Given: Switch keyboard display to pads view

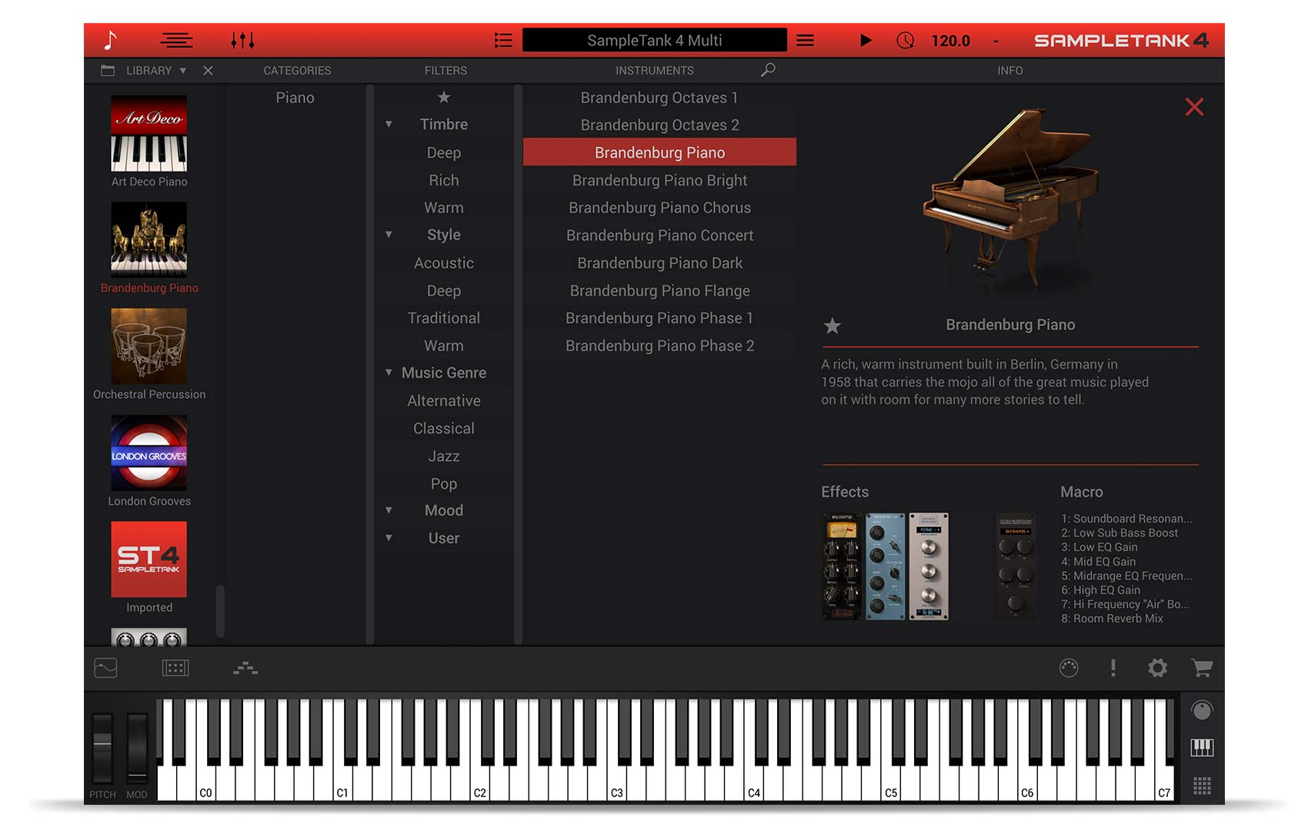Looking at the screenshot, I should (1201, 786).
